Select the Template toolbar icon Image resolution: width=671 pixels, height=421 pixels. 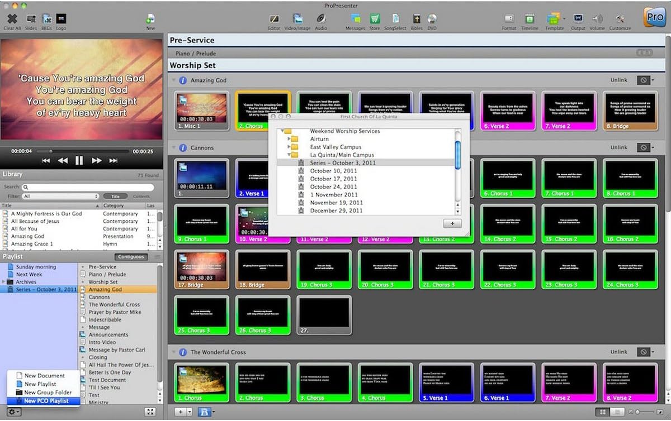(x=554, y=18)
